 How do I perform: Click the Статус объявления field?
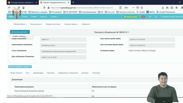point(63,51)
